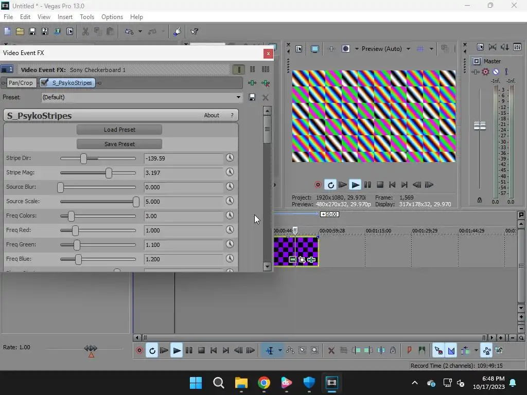The height and width of the screenshot is (395, 527).
Task: Click Generated Media icon on checkerboard clip
Action: click(x=292, y=260)
